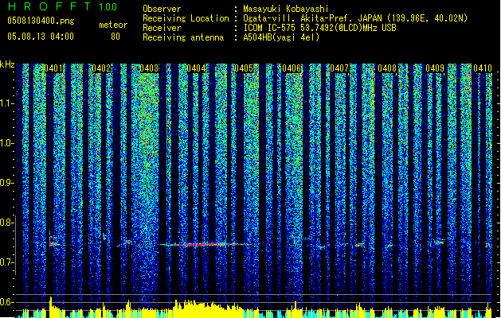Screen dimensions: 501x318
Task: Click the 0.6 frequency axis label
Action: pyautogui.click(x=7, y=302)
